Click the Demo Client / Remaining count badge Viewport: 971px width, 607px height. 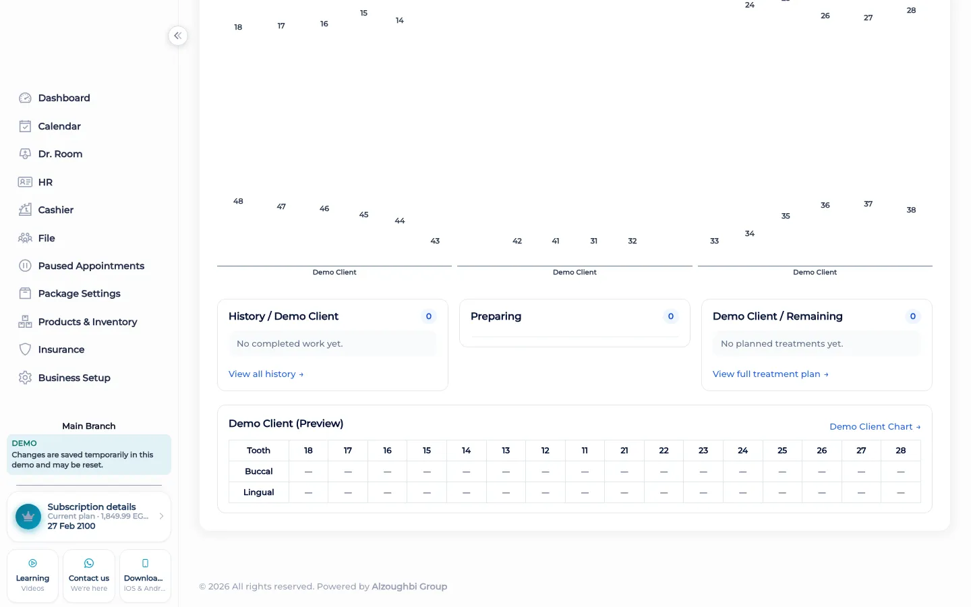913,316
